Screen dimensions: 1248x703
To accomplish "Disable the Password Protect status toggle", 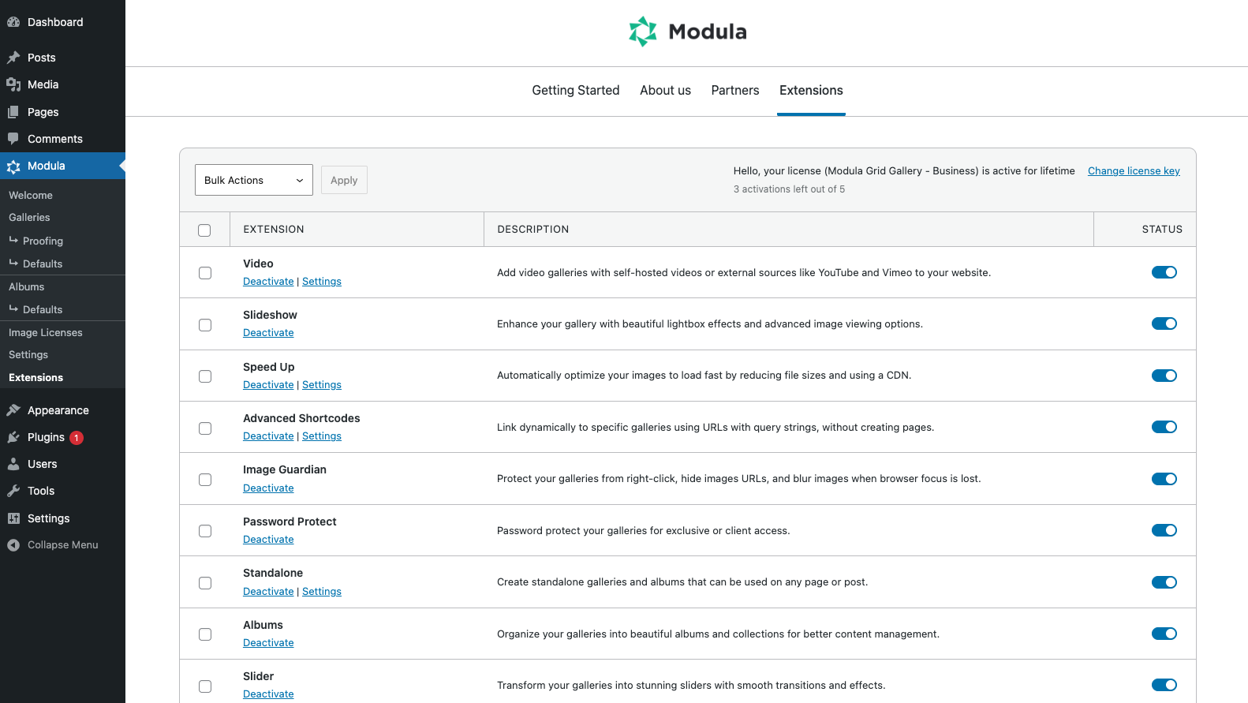I will pyautogui.click(x=1164, y=530).
